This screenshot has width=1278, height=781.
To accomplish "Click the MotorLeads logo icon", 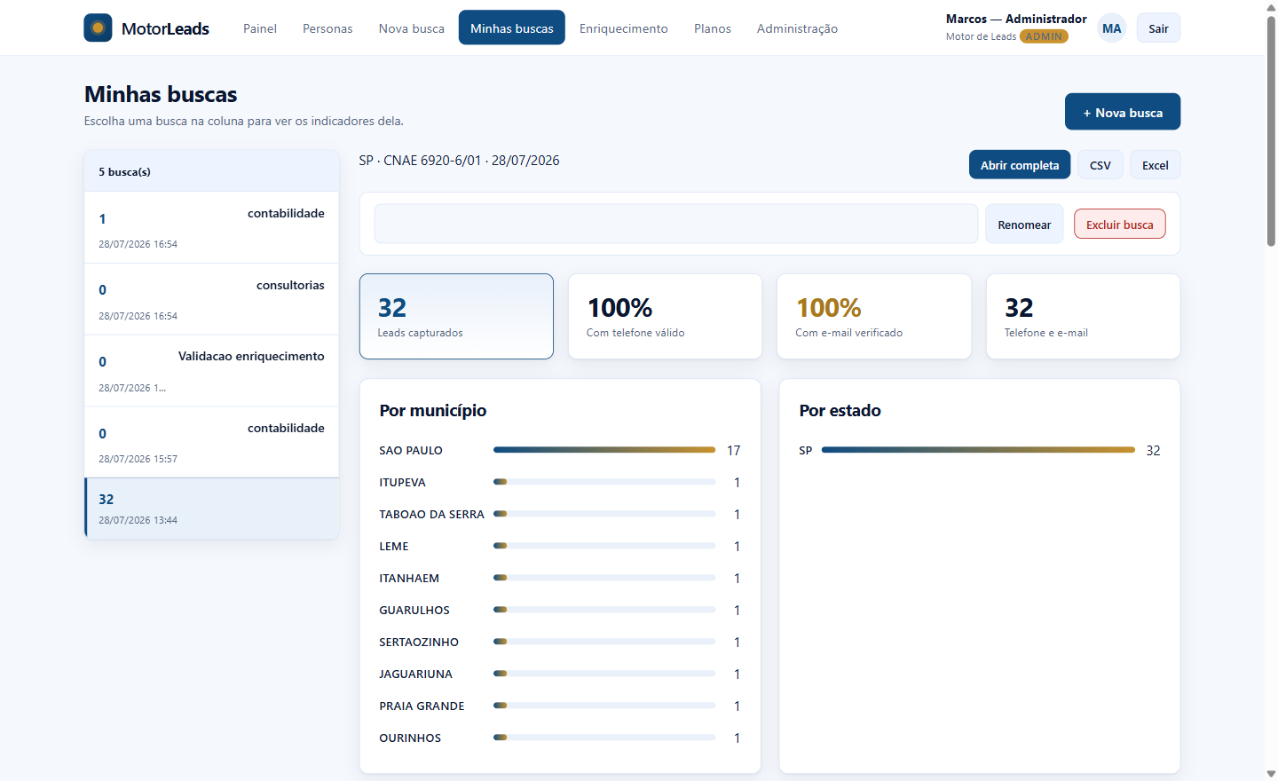I will pyautogui.click(x=98, y=28).
